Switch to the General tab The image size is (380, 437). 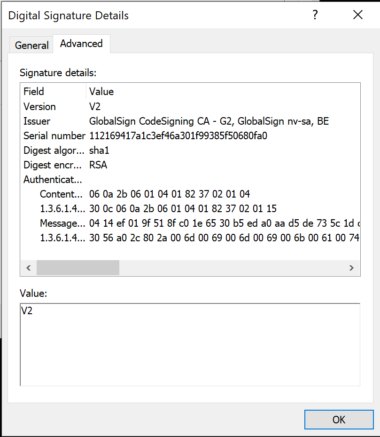pyautogui.click(x=31, y=45)
